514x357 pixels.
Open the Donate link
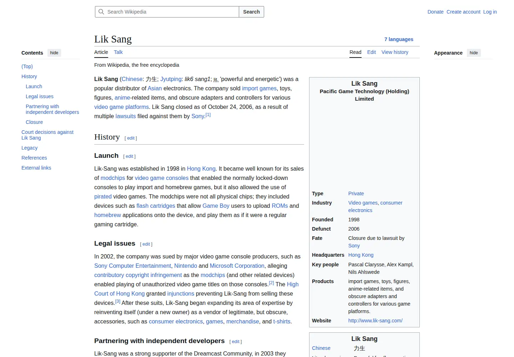(435, 12)
